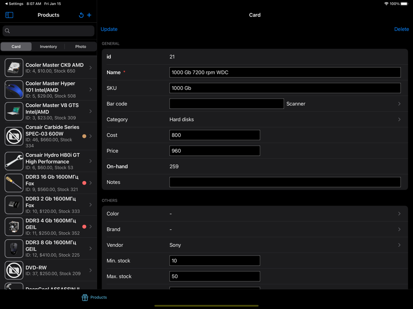The width and height of the screenshot is (413, 309).
Task: Select Cooler Master V8 GTS Intel/AMD title
Action: (52, 108)
